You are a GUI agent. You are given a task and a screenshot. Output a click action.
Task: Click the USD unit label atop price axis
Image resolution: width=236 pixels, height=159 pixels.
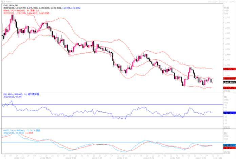tap(225, 10)
